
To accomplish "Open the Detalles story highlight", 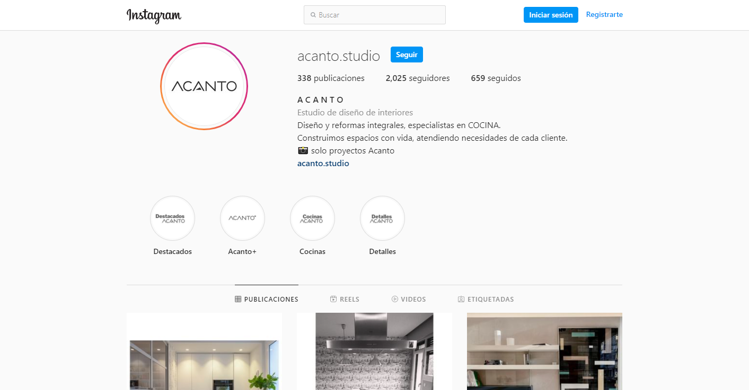I will point(382,218).
